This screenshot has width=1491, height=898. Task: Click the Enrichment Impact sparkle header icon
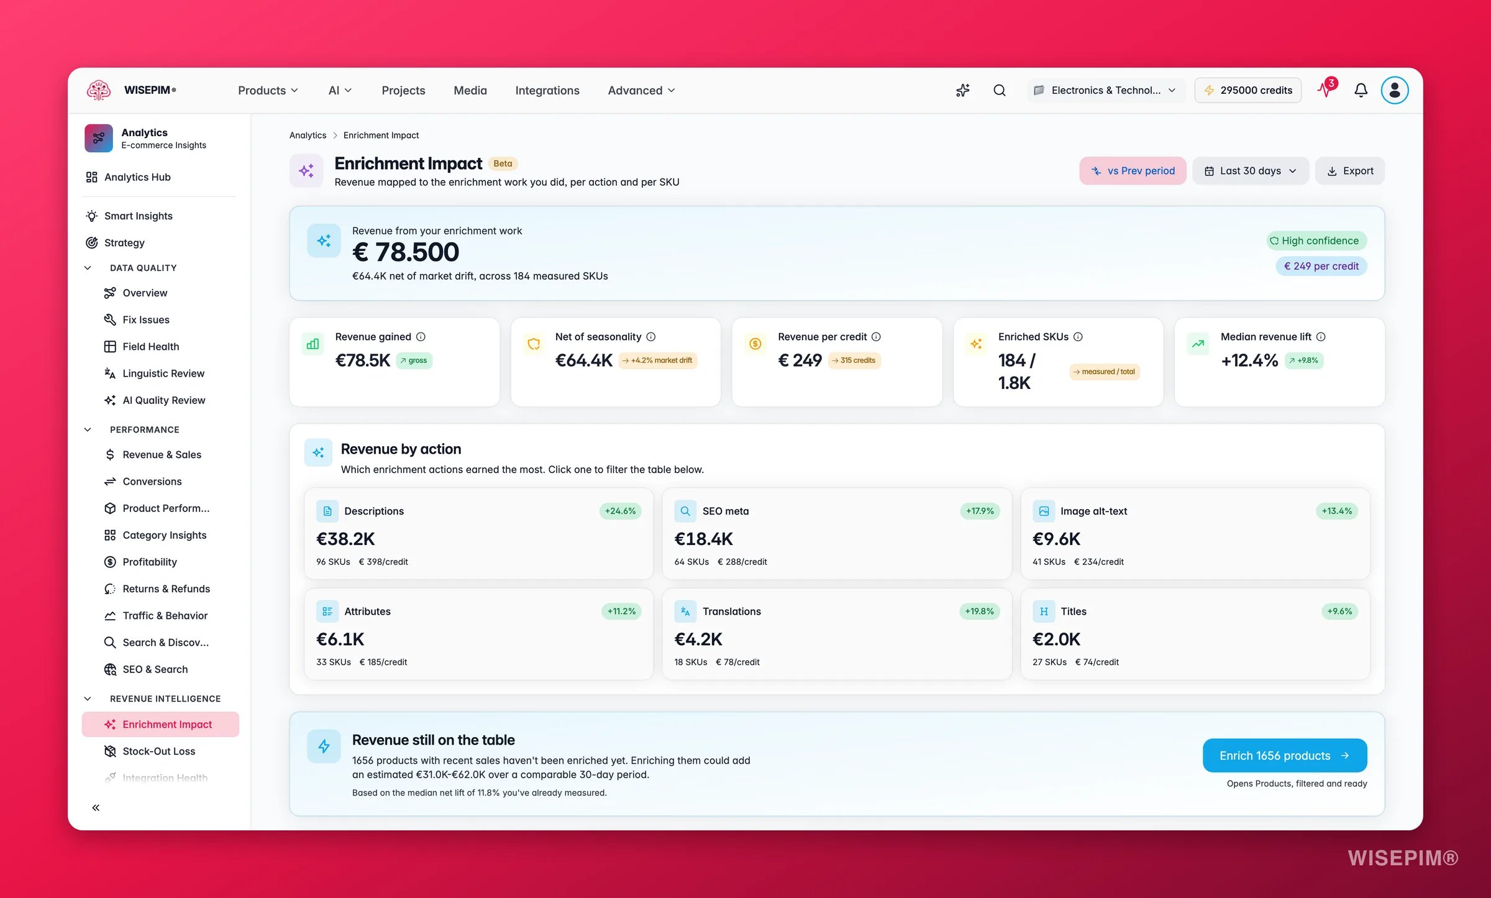point(306,170)
